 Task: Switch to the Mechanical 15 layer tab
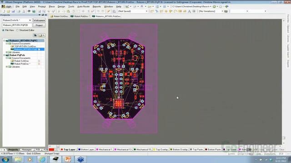pyautogui.click(x=142, y=149)
